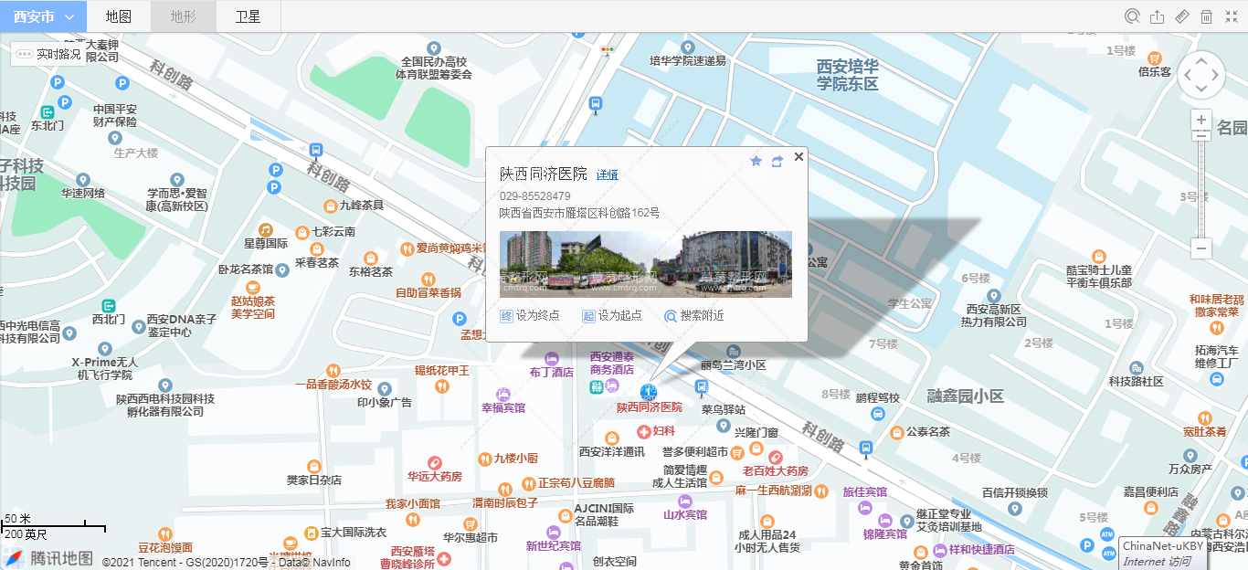Switch to the 卫星 satellite view tab
This screenshot has width=1248, height=570.
pyautogui.click(x=248, y=16)
